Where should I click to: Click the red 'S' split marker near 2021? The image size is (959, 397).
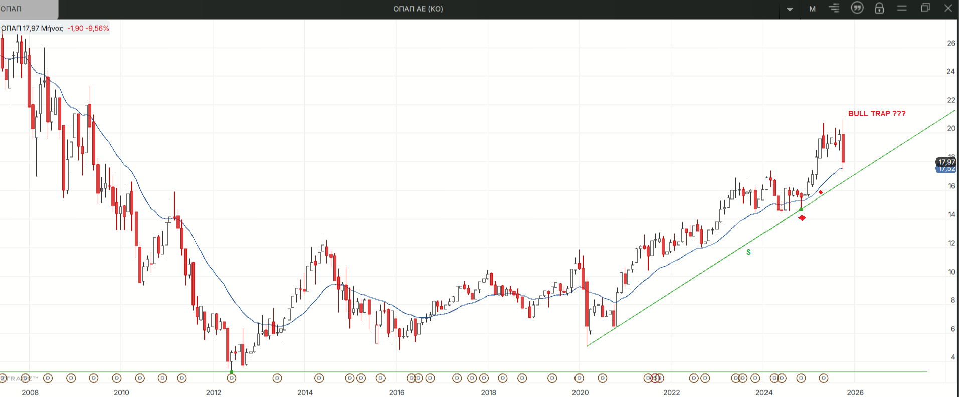655,378
